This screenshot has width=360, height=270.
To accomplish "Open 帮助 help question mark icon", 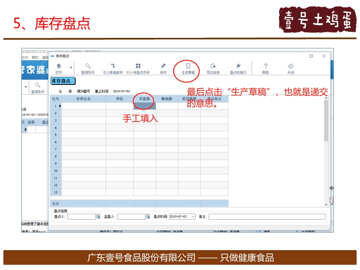I will [x=265, y=66].
